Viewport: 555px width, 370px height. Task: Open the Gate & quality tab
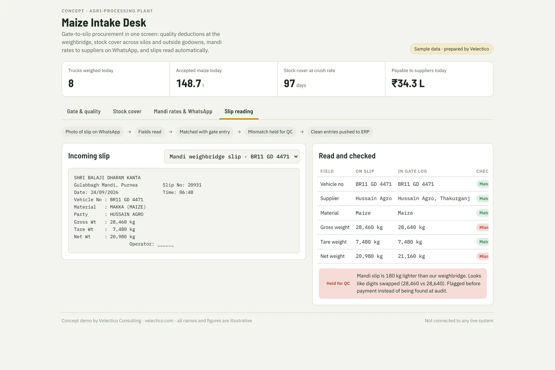click(84, 111)
